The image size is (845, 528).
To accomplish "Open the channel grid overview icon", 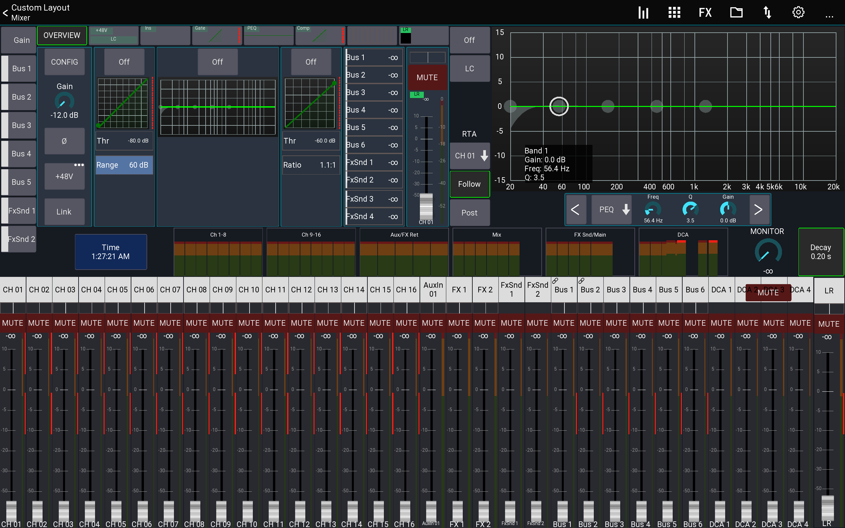I will click(x=674, y=12).
